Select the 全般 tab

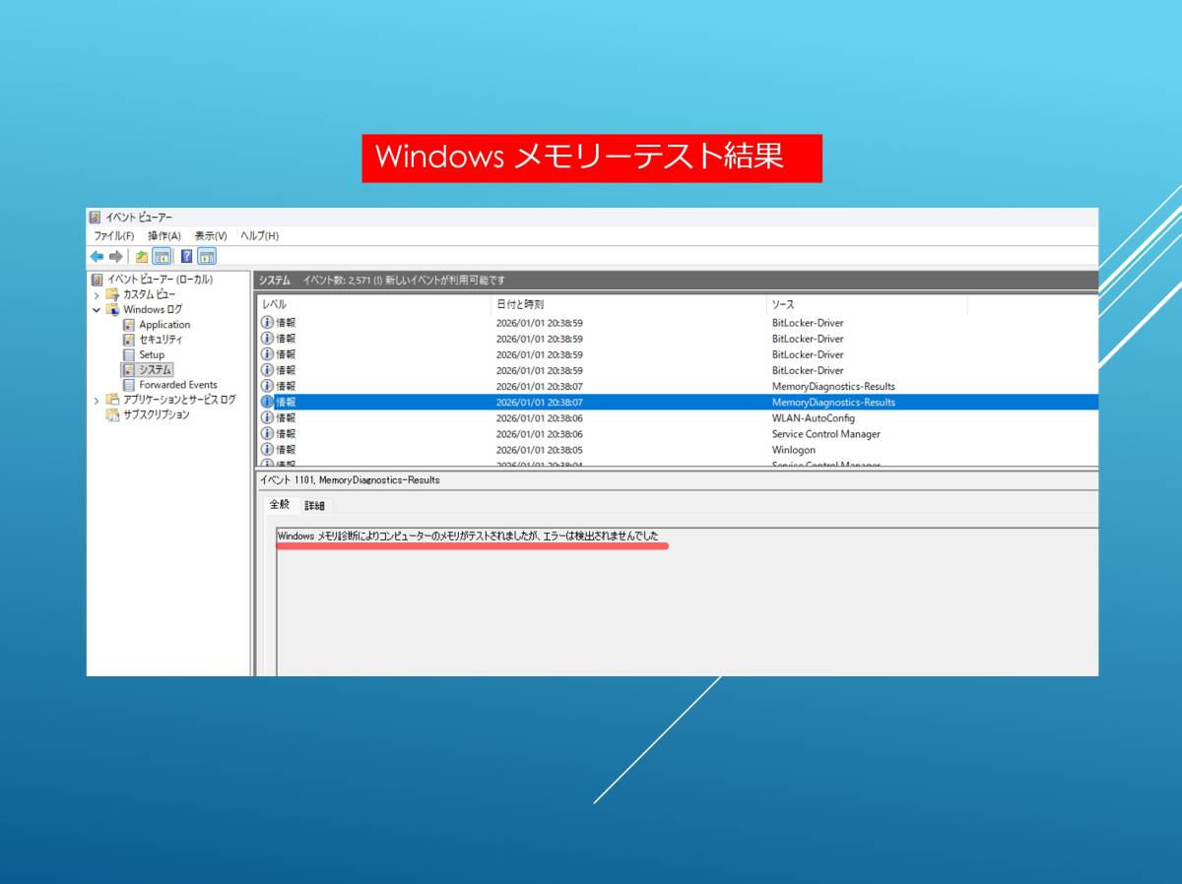282,504
